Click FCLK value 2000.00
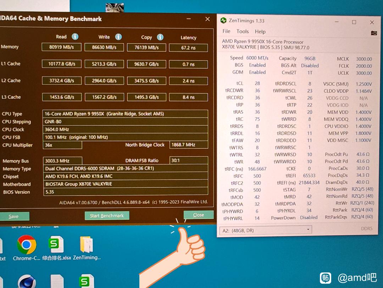Viewport: 383px width, 288px height. (364, 66)
